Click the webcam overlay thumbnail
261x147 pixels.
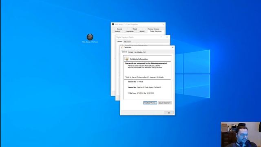point(241,134)
